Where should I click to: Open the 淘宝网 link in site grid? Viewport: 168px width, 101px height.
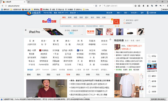pyautogui.click(x=92, y=50)
